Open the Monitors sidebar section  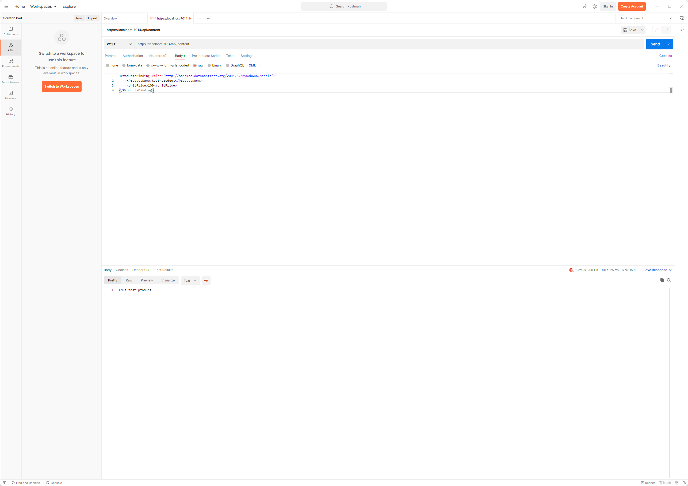[10, 95]
